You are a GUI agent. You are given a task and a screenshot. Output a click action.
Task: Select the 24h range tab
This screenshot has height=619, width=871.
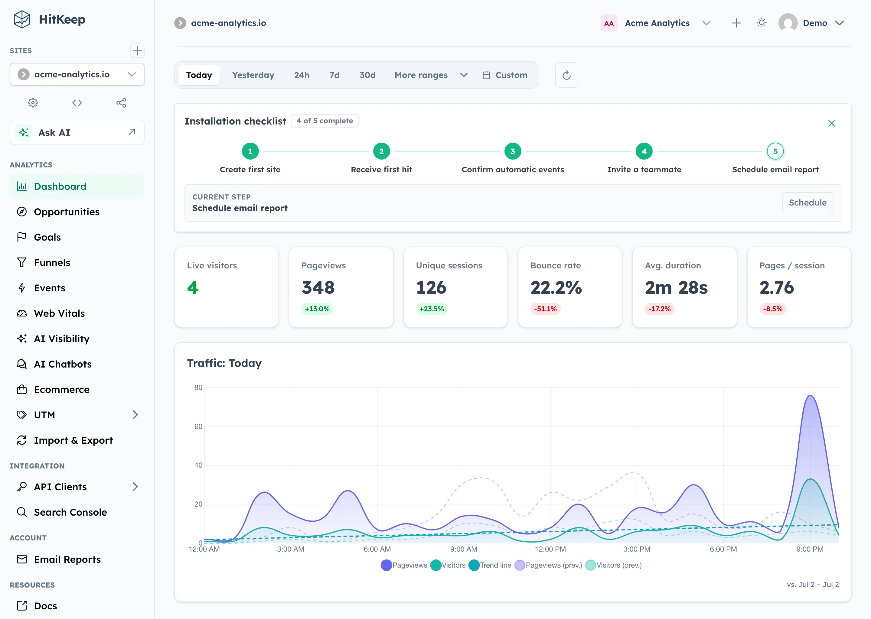(302, 75)
